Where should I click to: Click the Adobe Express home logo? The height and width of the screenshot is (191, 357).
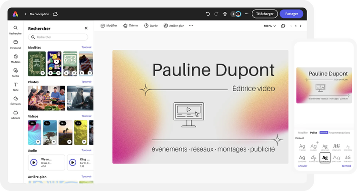pyautogui.click(x=15, y=14)
